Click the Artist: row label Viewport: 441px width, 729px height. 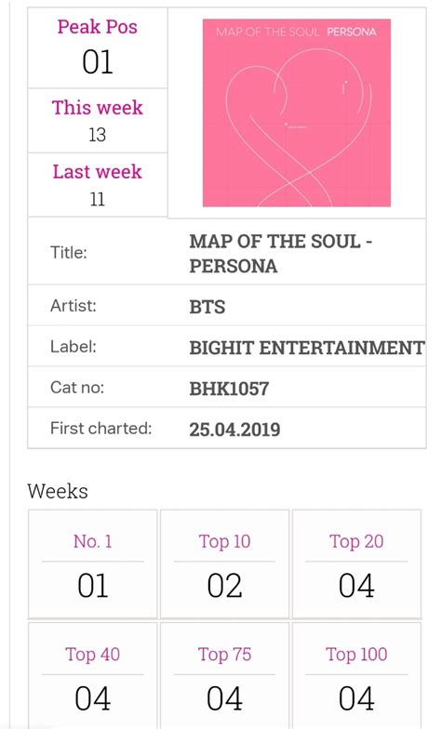[73, 306]
